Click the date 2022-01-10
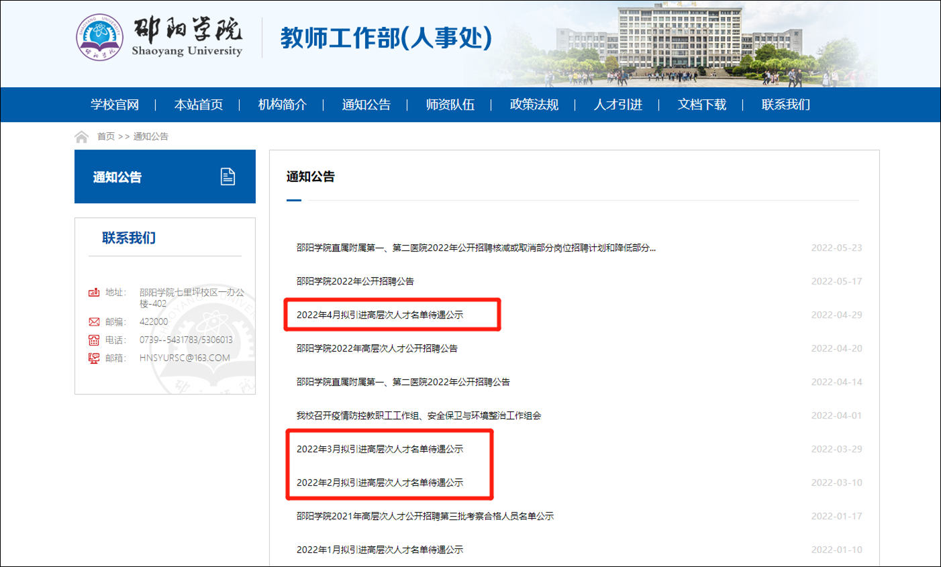The height and width of the screenshot is (567, 941). [x=836, y=550]
